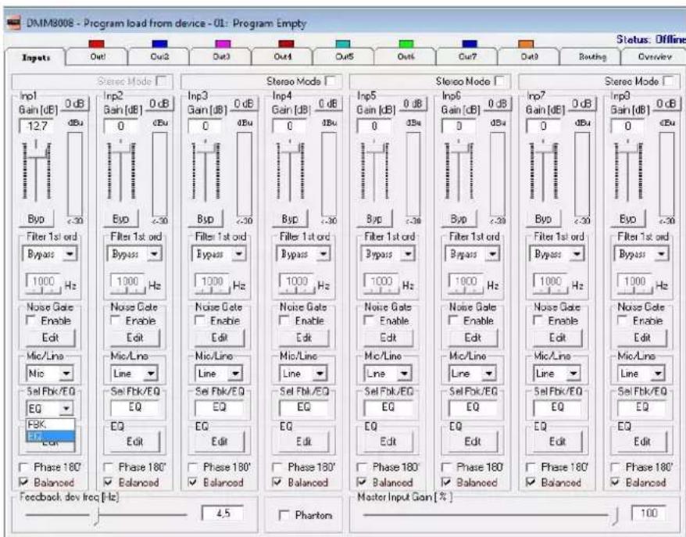This screenshot has width=686, height=537.
Task: Click the Master Input Gain slider handle
Action: (616, 517)
